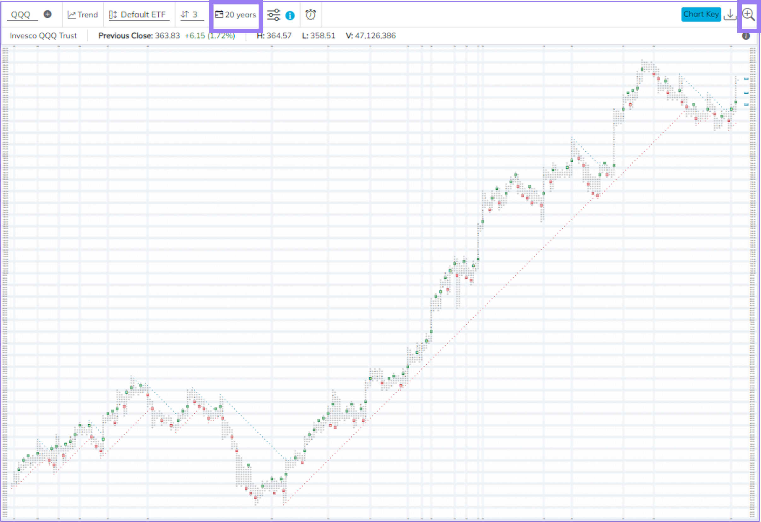761x522 pixels.
Task: Change the reversal value 3
Action: point(192,15)
